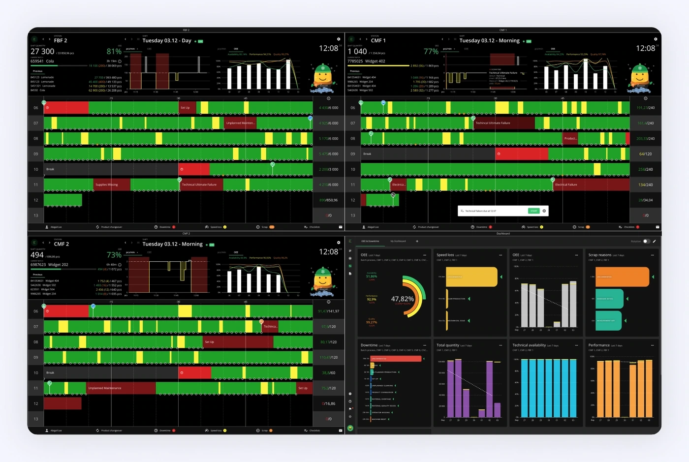This screenshot has height=462, width=689.
Task: Open pcs/min dropdown in CMF 2 chart
Action: coord(131,252)
